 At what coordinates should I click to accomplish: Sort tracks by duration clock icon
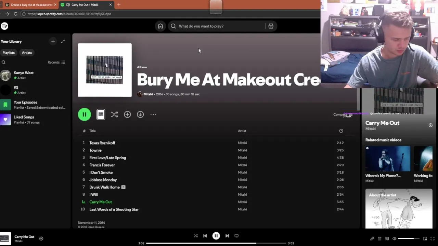click(341, 131)
